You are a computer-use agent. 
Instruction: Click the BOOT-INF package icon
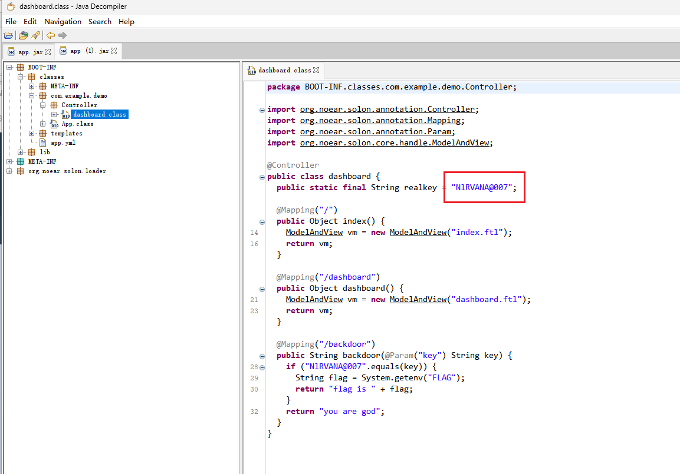21,67
